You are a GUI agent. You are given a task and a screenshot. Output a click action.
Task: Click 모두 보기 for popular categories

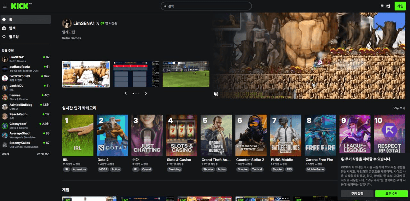(399, 108)
